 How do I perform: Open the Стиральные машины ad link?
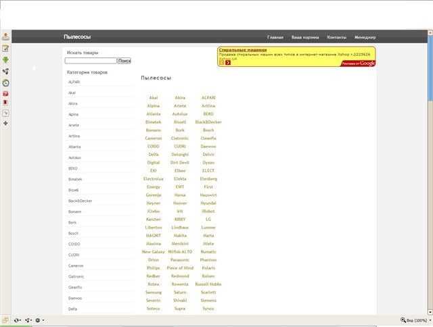coord(243,50)
